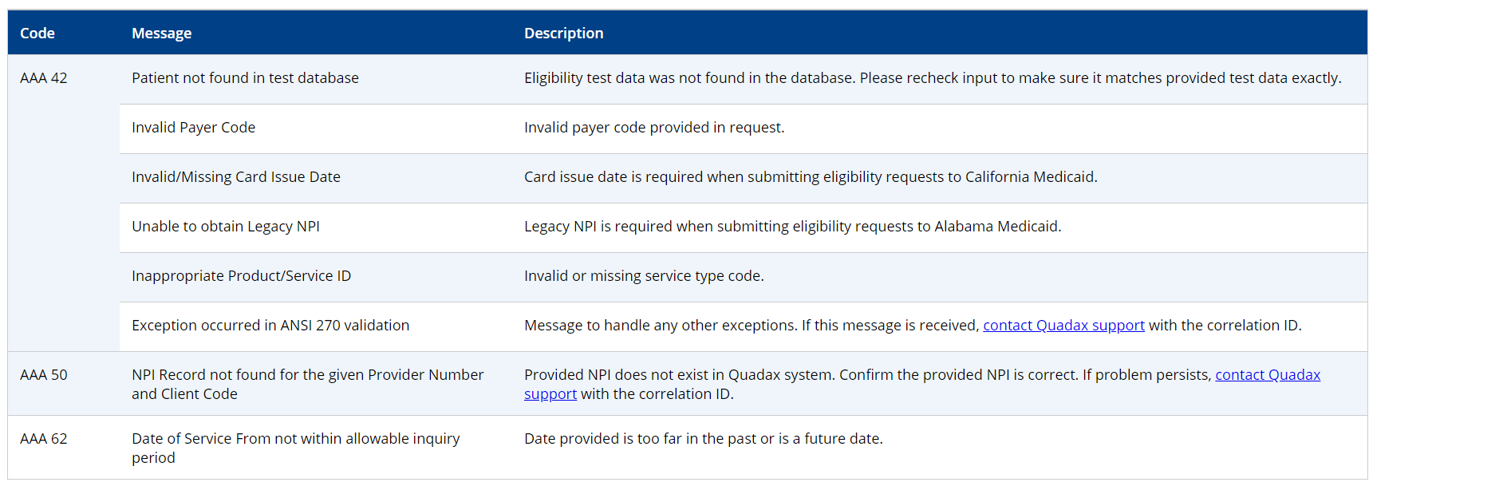Select the AAA 50 code cell
This screenshot has height=486, width=1511.
[44, 375]
